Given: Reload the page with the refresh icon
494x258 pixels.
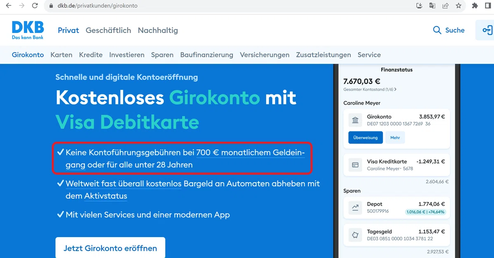Looking at the screenshot, I should (35, 6).
